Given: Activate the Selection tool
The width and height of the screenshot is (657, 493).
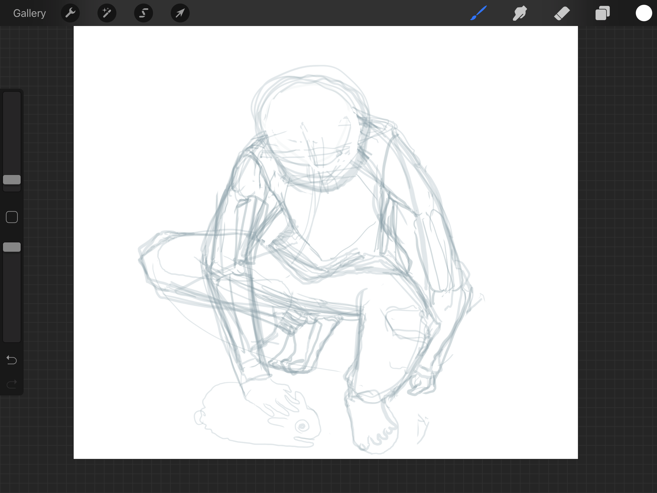Looking at the screenshot, I should point(144,13).
